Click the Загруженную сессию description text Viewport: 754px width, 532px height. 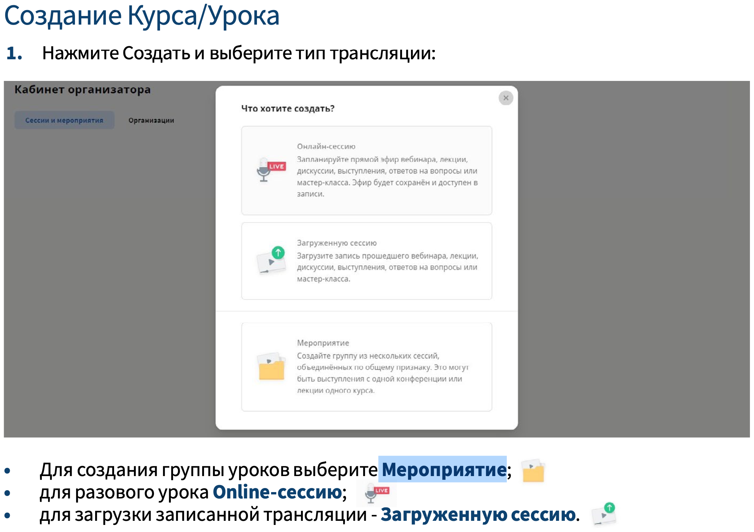pos(387,267)
